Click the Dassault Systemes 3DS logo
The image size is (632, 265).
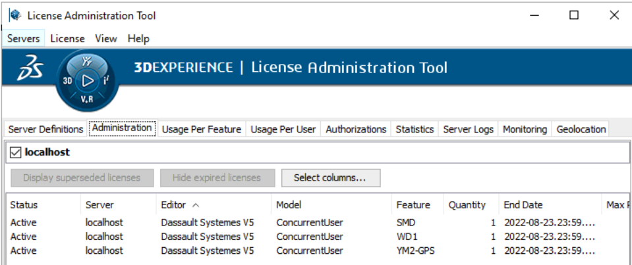(29, 69)
